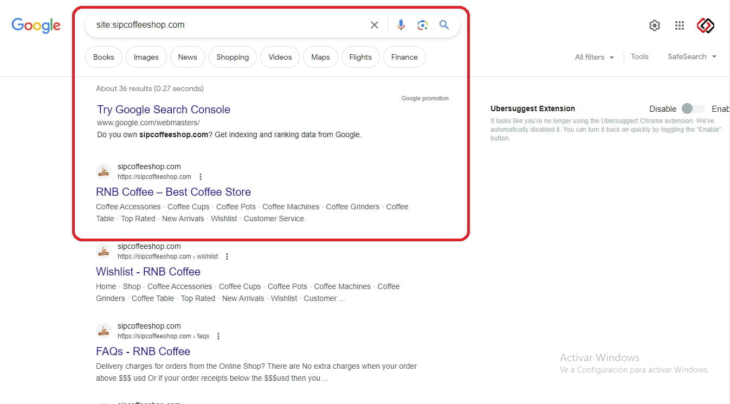Open the account profile avatar
The width and height of the screenshot is (730, 404).
tap(706, 25)
